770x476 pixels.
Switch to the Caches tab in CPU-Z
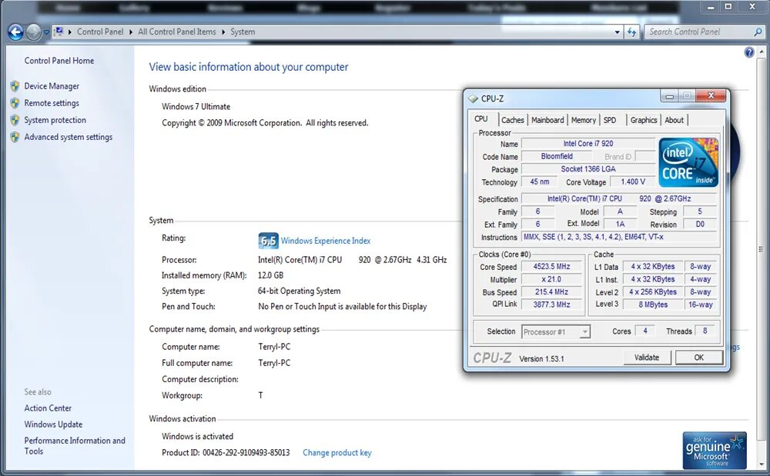(513, 120)
